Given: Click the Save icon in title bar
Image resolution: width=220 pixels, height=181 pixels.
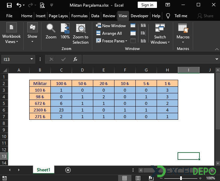Looking at the screenshot, I should (x=9, y=5).
